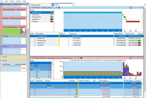Expand the Memory category
146x98 pixels.
tap(1, 46)
